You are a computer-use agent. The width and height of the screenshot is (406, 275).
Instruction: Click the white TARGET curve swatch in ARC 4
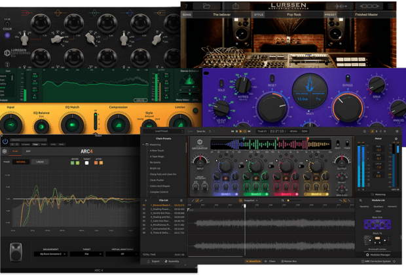click(86, 163)
